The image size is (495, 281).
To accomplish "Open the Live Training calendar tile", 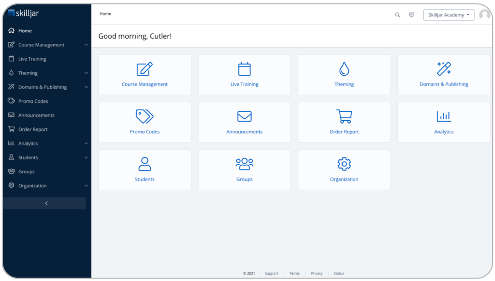I will pos(244,69).
